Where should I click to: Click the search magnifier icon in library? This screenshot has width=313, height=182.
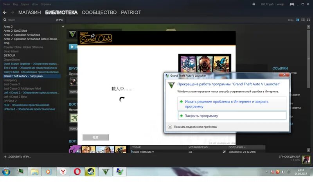pyautogui.click(x=5, y=20)
